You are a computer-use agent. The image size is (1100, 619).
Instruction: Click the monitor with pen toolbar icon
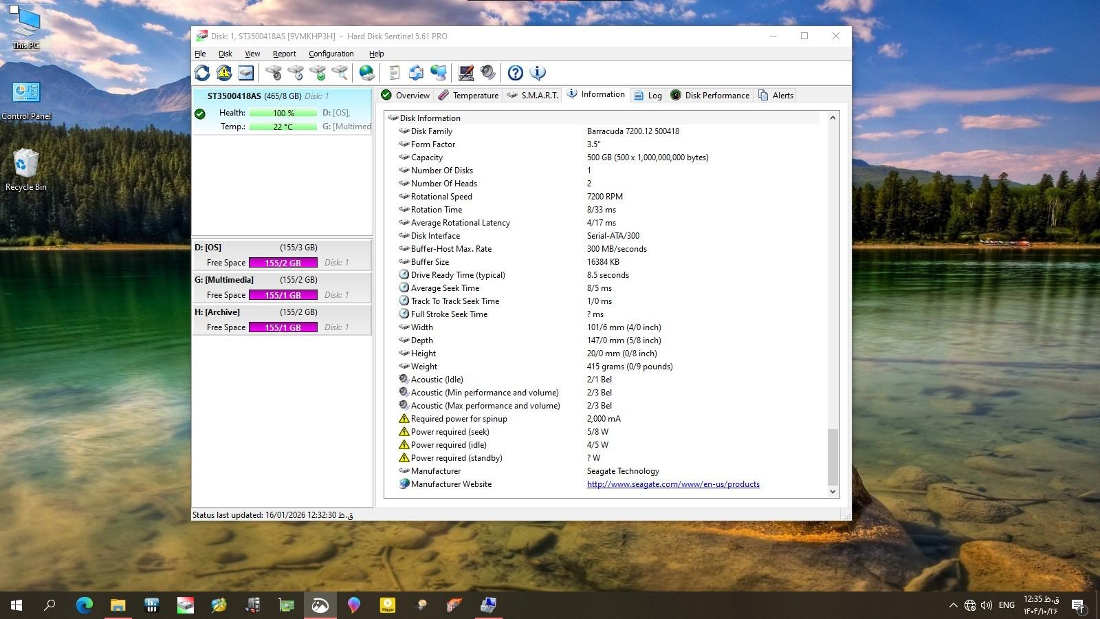[466, 73]
